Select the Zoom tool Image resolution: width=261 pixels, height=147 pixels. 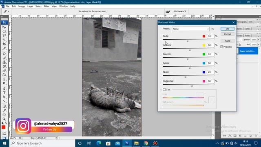pyautogui.click(x=4, y=119)
